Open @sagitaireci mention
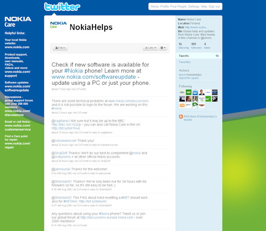The height and width of the screenshot is (231, 266). (61, 121)
